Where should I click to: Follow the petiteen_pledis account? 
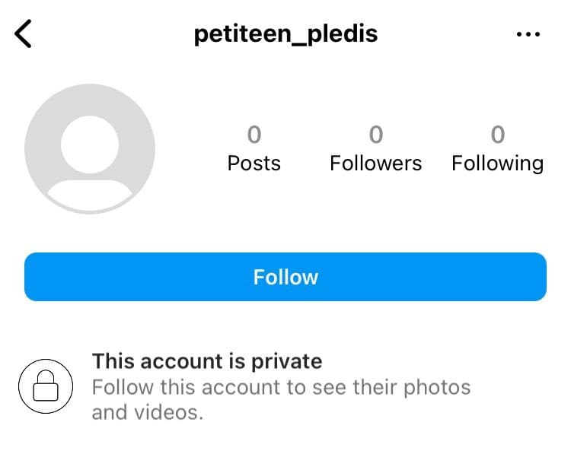pos(285,277)
